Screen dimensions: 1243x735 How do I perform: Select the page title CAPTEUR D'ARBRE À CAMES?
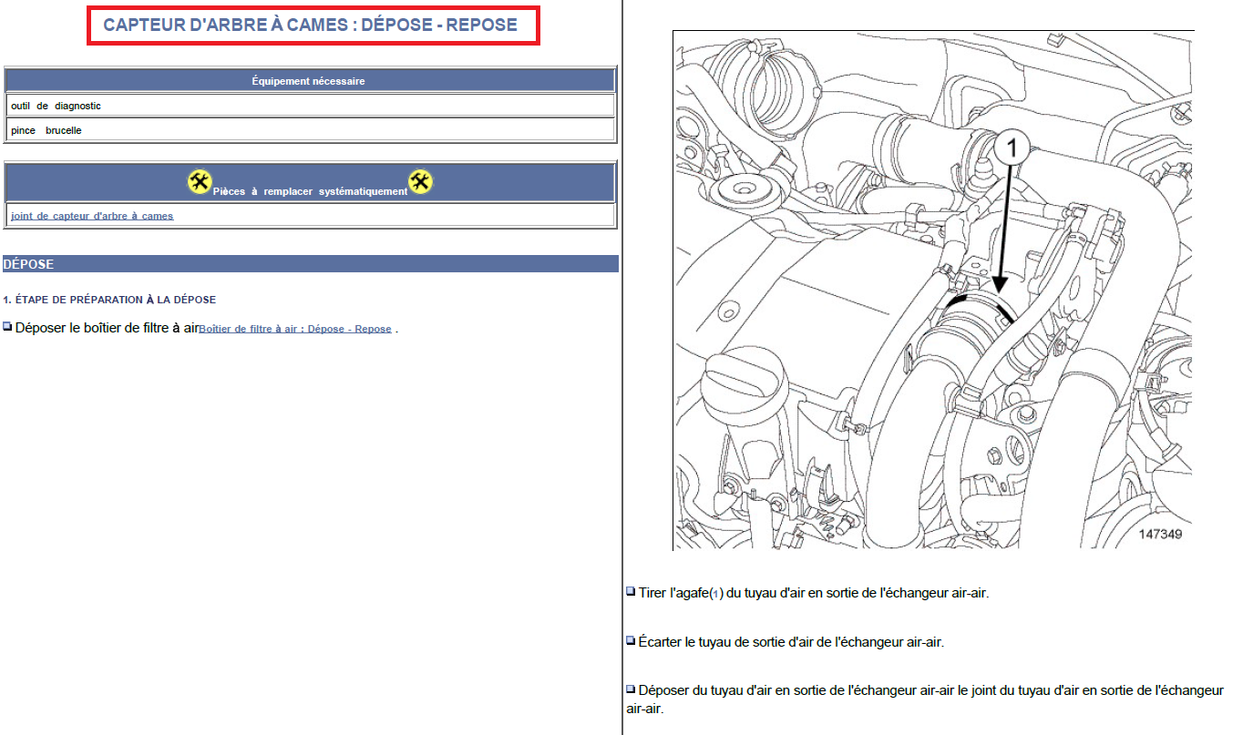click(x=310, y=26)
